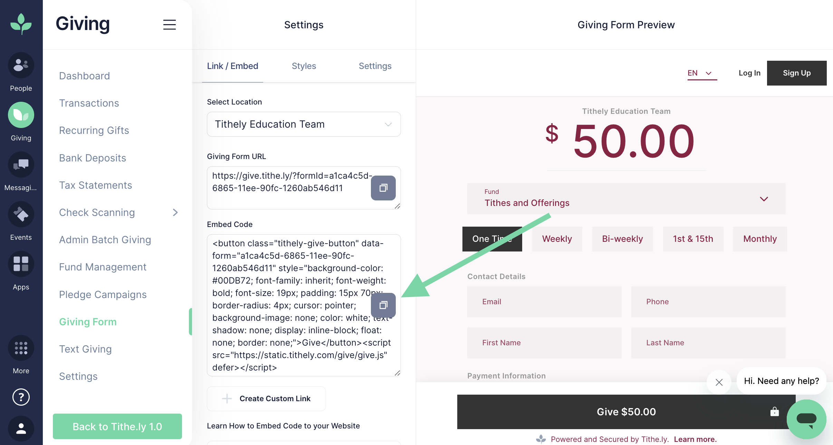
Task: Select the Weekly giving frequency
Action: (557, 239)
